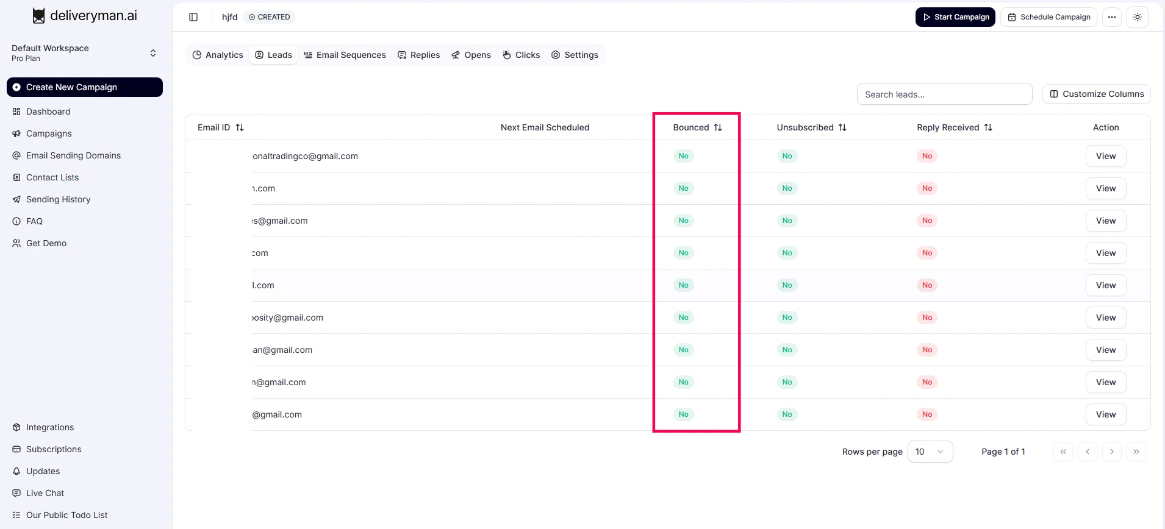Switch the light/dark theme sun icon
The width and height of the screenshot is (1165, 529).
click(1138, 17)
